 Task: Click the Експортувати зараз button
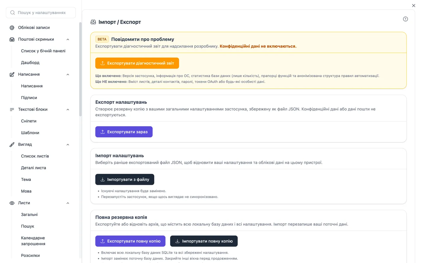pos(124,132)
